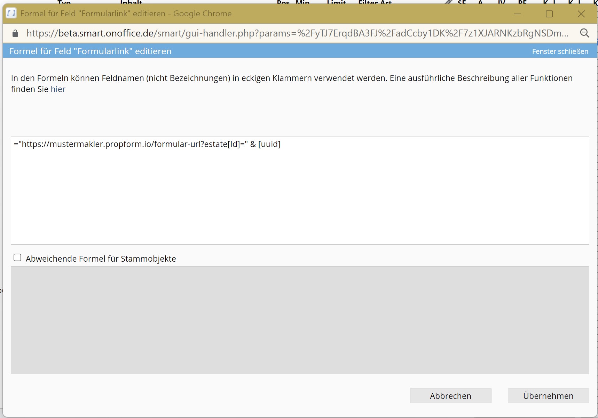
Task: Click "Fenster schließen" in the blue header
Action: [560, 51]
